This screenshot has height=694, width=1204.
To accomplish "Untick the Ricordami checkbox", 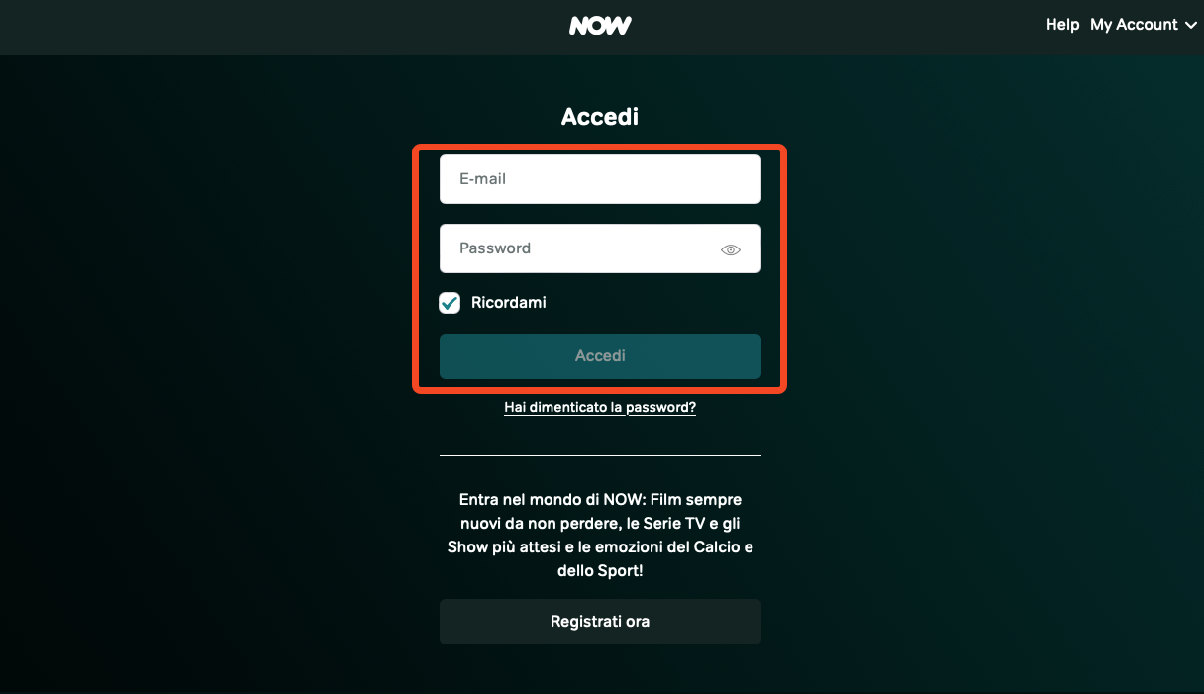I will [x=450, y=303].
